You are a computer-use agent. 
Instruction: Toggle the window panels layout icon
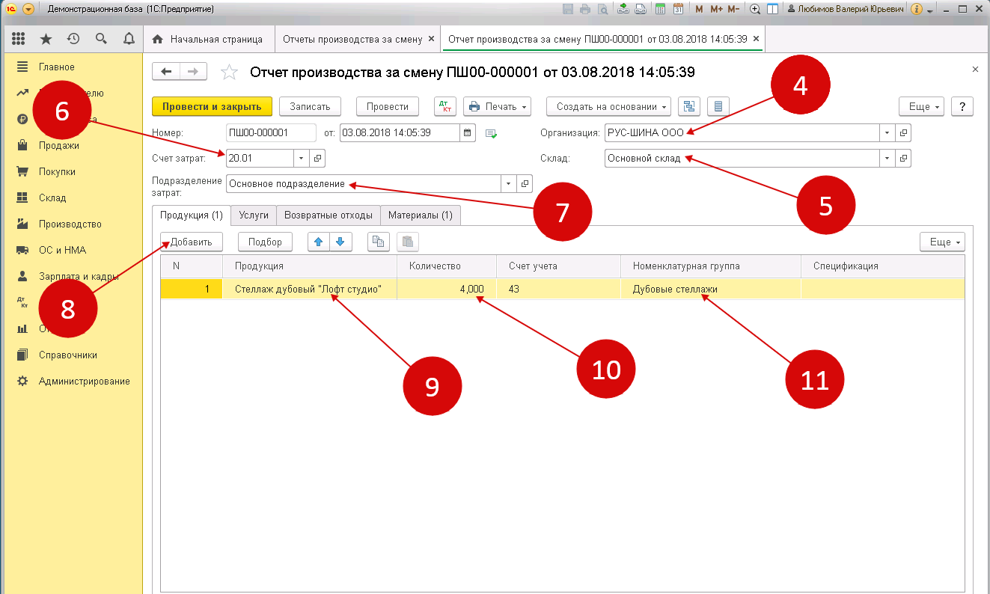click(772, 9)
